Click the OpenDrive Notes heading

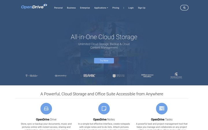[104, 119]
